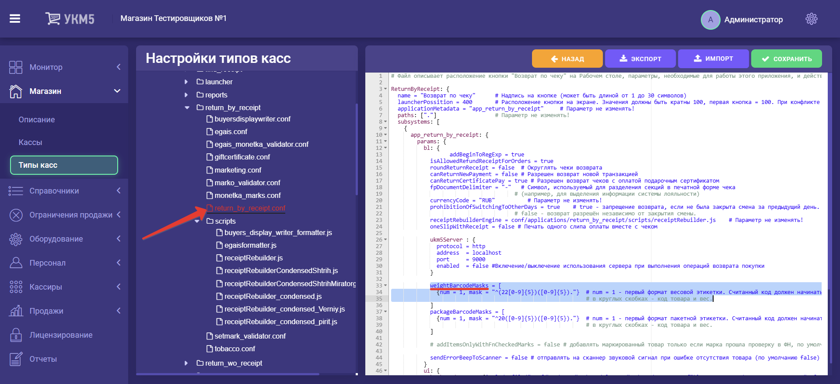Screen dimensions: 840x384
Task: Select the return_by_receipt.conf file
Action: [x=250, y=208]
